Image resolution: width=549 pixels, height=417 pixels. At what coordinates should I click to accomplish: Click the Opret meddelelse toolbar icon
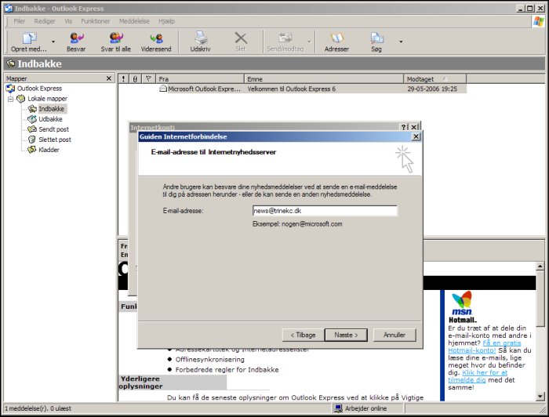coord(29,38)
